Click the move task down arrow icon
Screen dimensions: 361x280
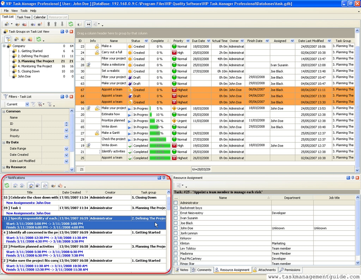(x=62, y=24)
